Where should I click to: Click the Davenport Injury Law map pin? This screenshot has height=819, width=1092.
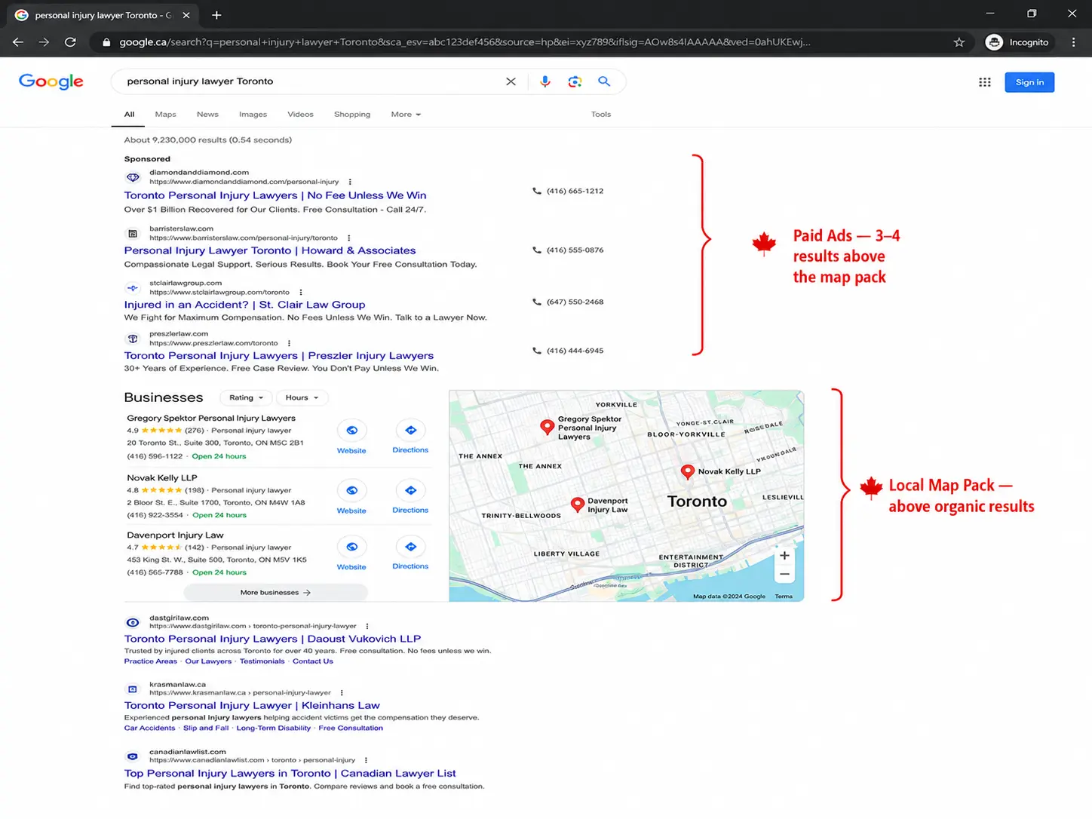(x=577, y=505)
